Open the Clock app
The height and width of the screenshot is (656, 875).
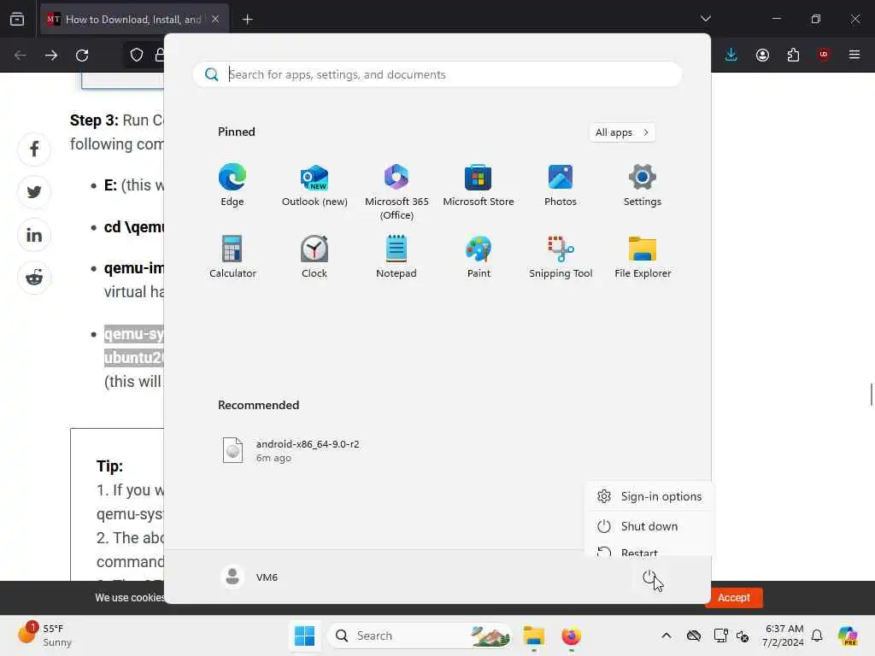(314, 256)
